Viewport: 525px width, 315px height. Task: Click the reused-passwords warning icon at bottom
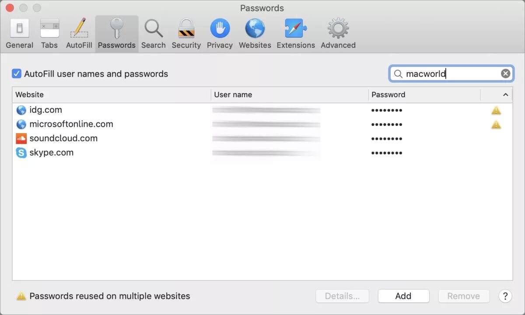21,296
